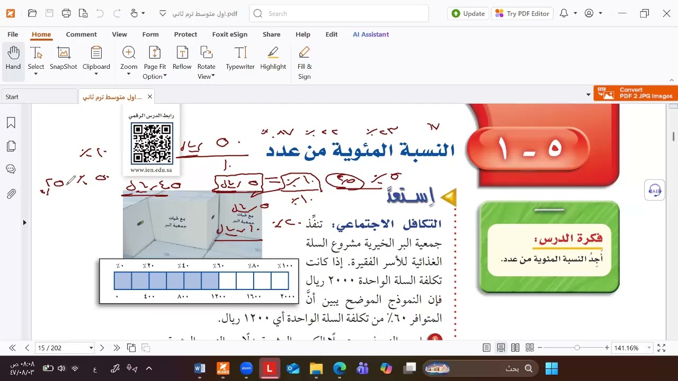Open the customize quick access dropdown
678x381 pixels.
162,14
